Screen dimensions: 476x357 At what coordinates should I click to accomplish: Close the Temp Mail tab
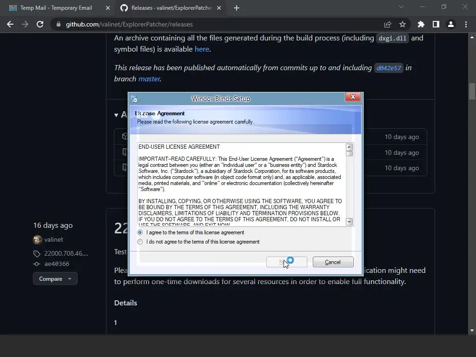pos(108,8)
